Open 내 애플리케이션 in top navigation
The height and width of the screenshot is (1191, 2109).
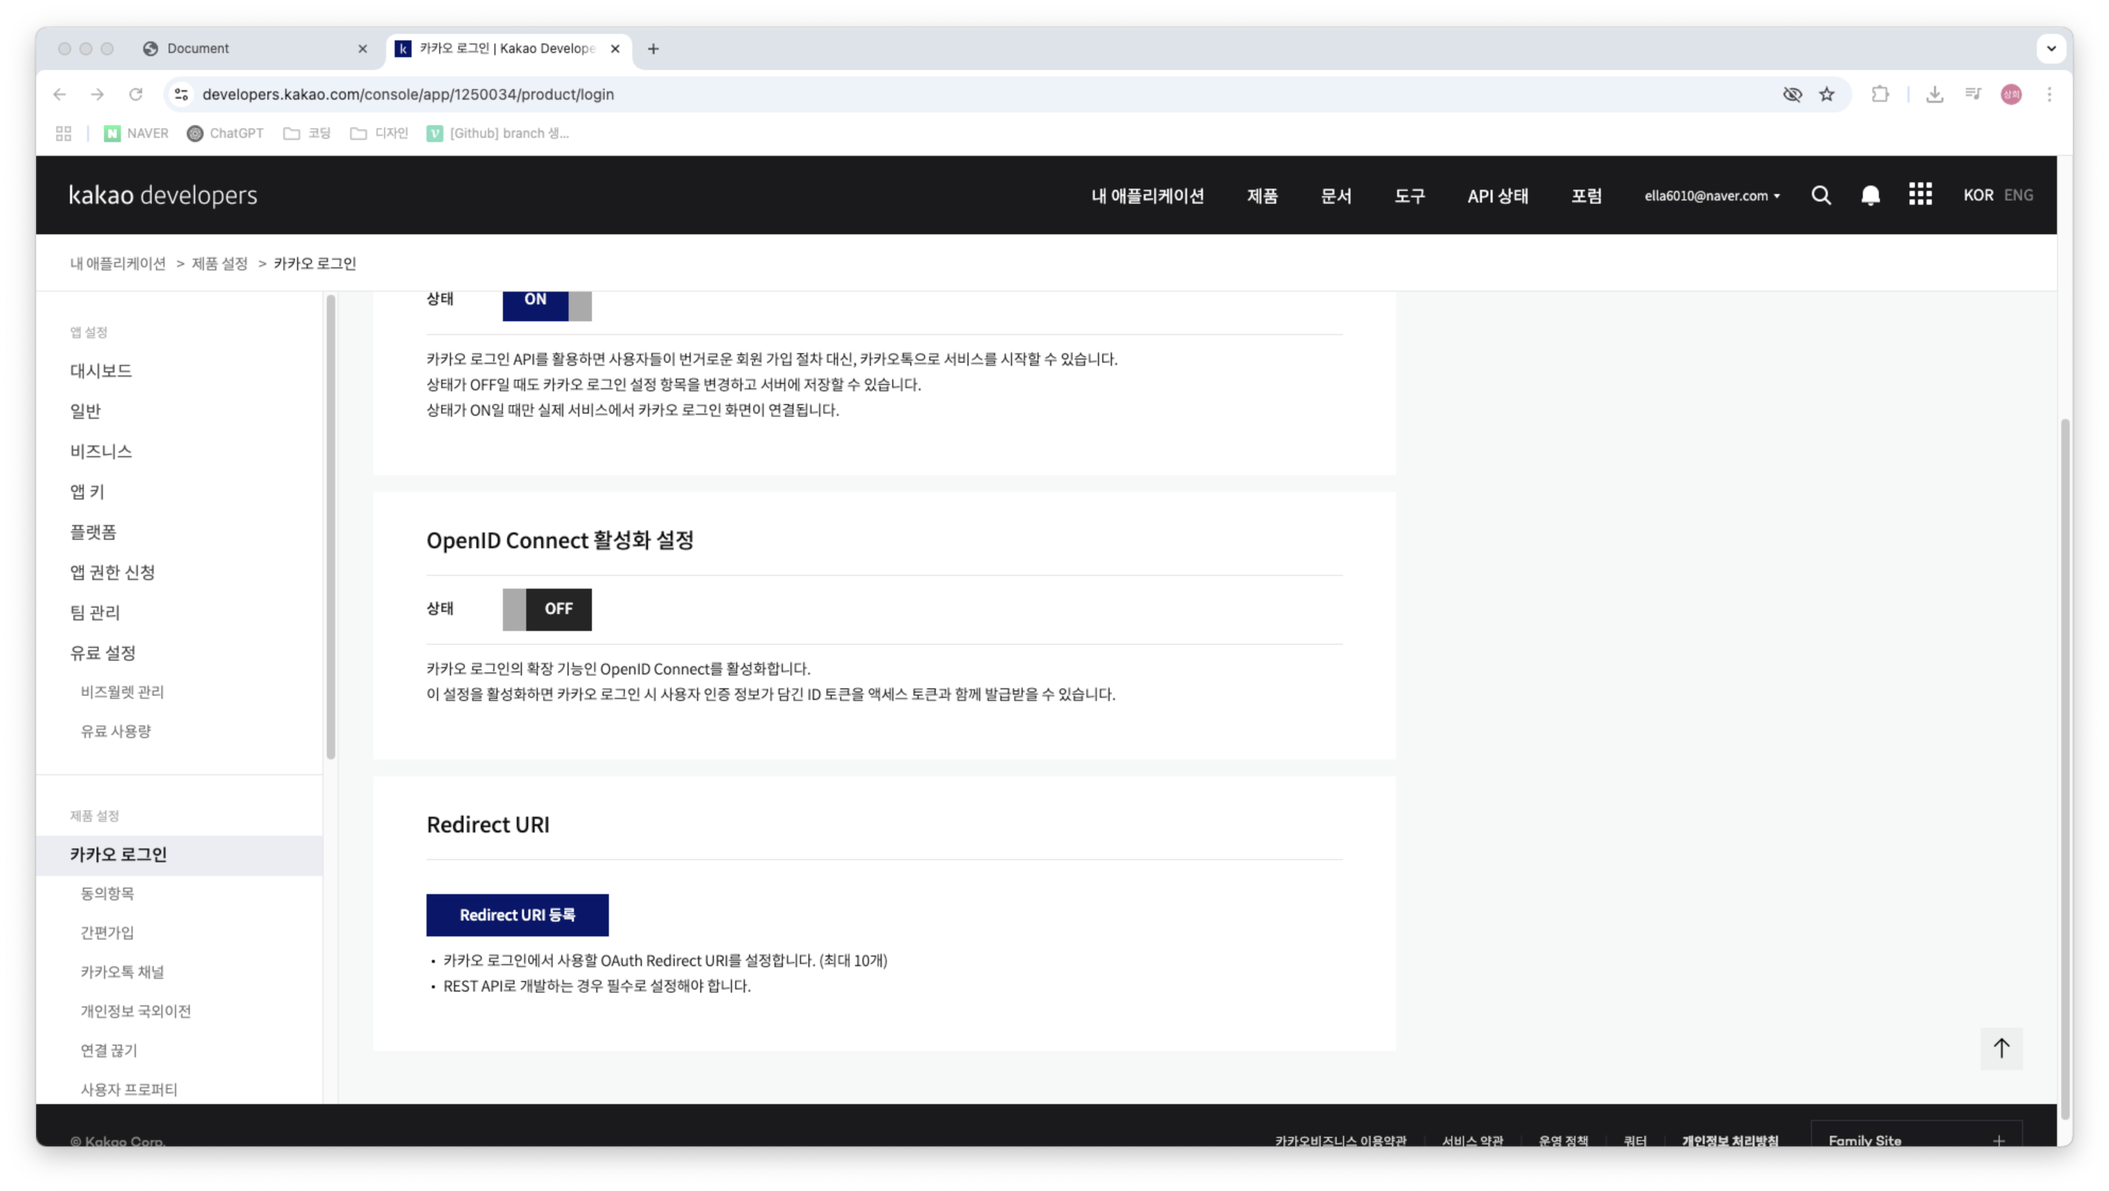(x=1147, y=196)
